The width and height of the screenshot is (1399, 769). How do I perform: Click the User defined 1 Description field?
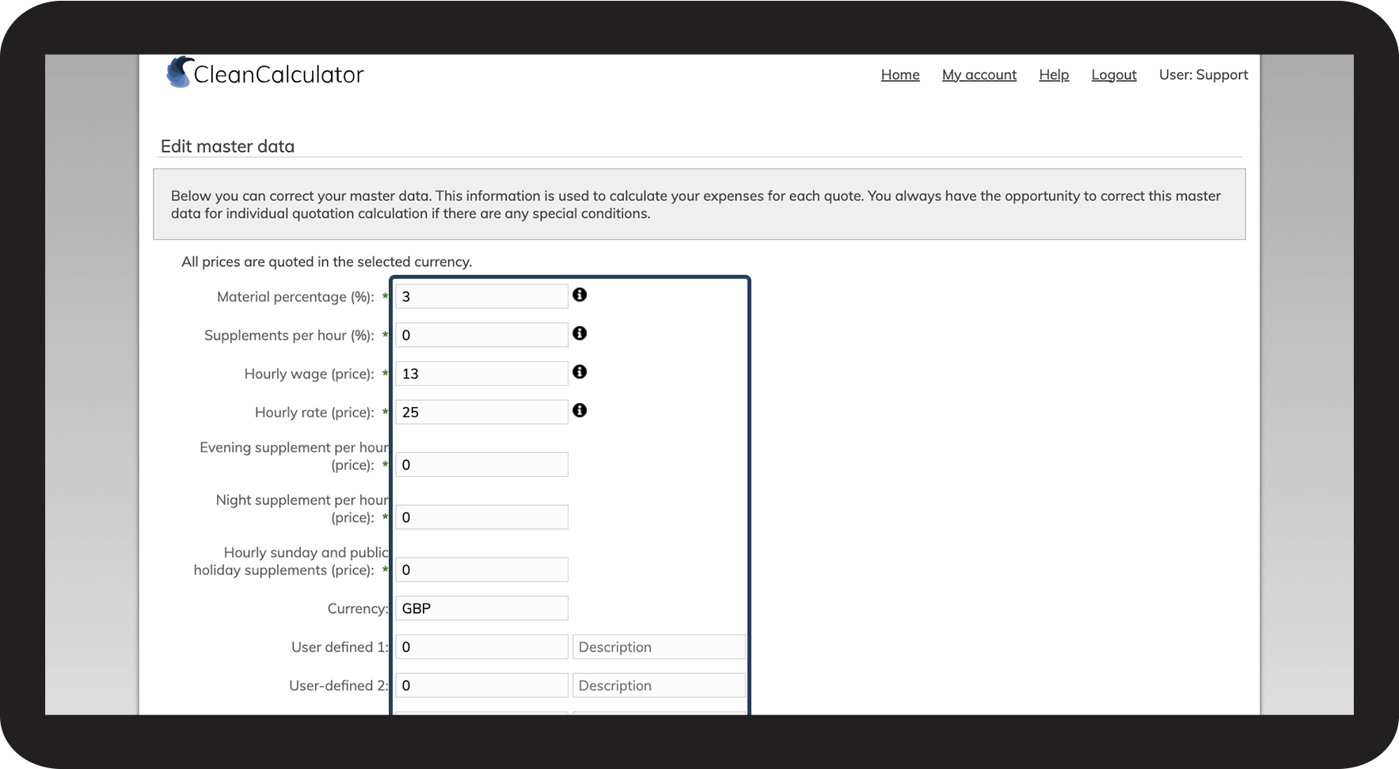coord(659,646)
